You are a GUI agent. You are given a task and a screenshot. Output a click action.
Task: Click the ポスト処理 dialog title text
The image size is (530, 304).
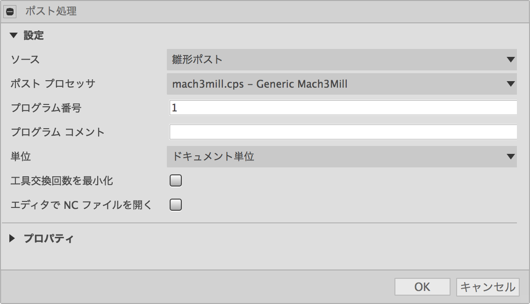[x=51, y=11]
